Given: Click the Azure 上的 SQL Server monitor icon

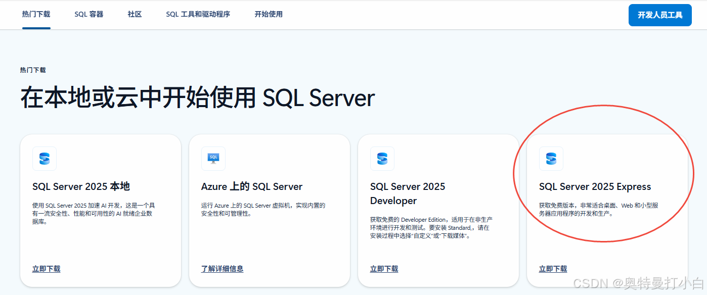Looking at the screenshot, I should [213, 159].
